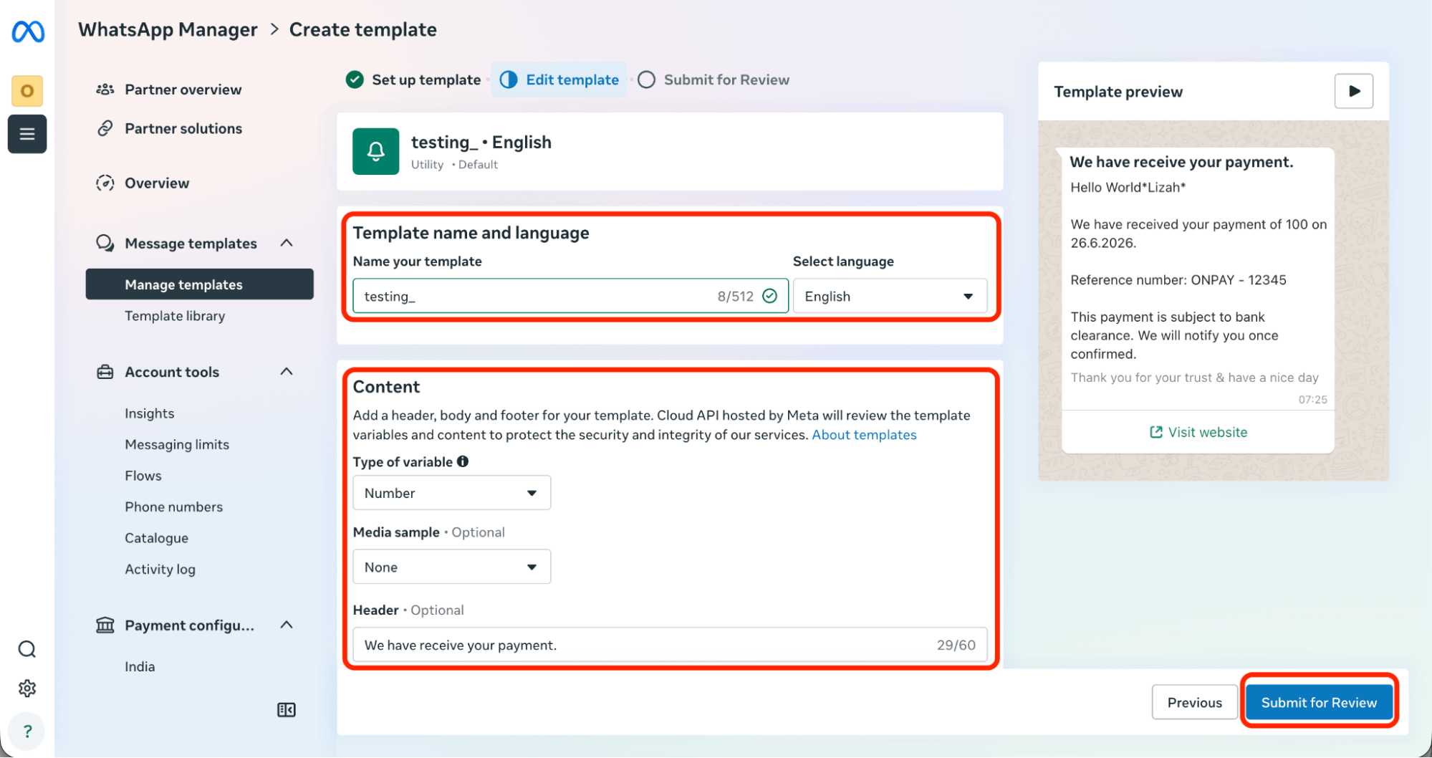1432x758 pixels.
Task: Jump to the Submit for Review step label
Action: (726, 80)
